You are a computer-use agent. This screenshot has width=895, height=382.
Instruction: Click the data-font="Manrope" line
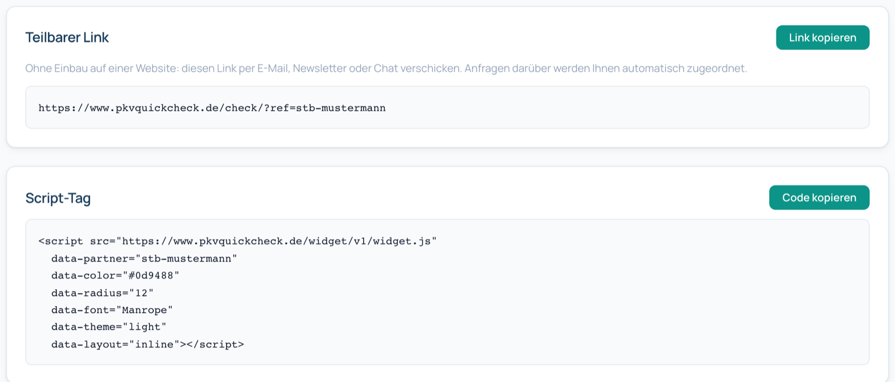click(x=112, y=310)
